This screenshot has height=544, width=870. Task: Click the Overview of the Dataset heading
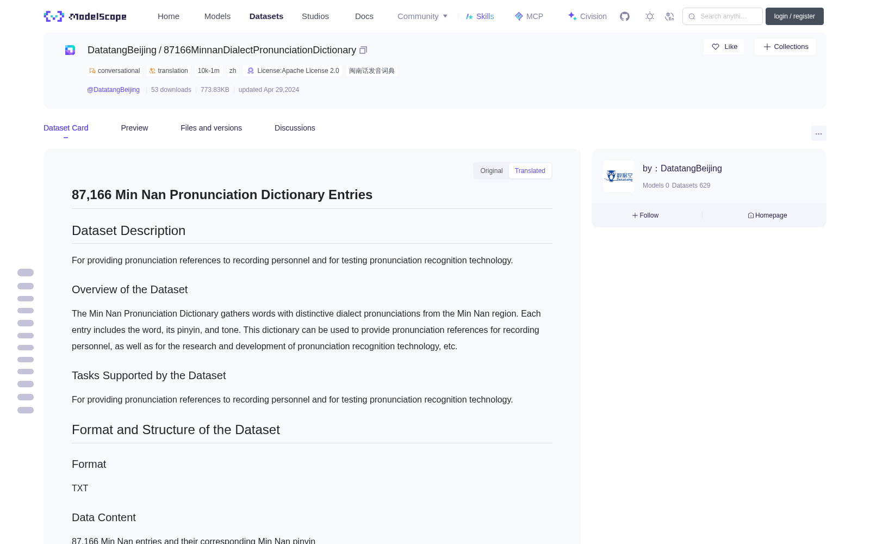pos(129,289)
